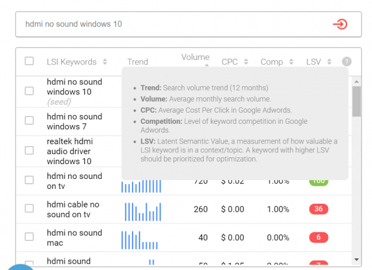This screenshot has width=372, height=270.
Task: Click the red LSV badge 6
Action: (x=319, y=237)
